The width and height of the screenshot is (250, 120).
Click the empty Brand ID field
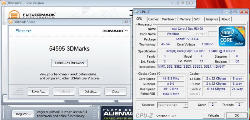click(212, 34)
